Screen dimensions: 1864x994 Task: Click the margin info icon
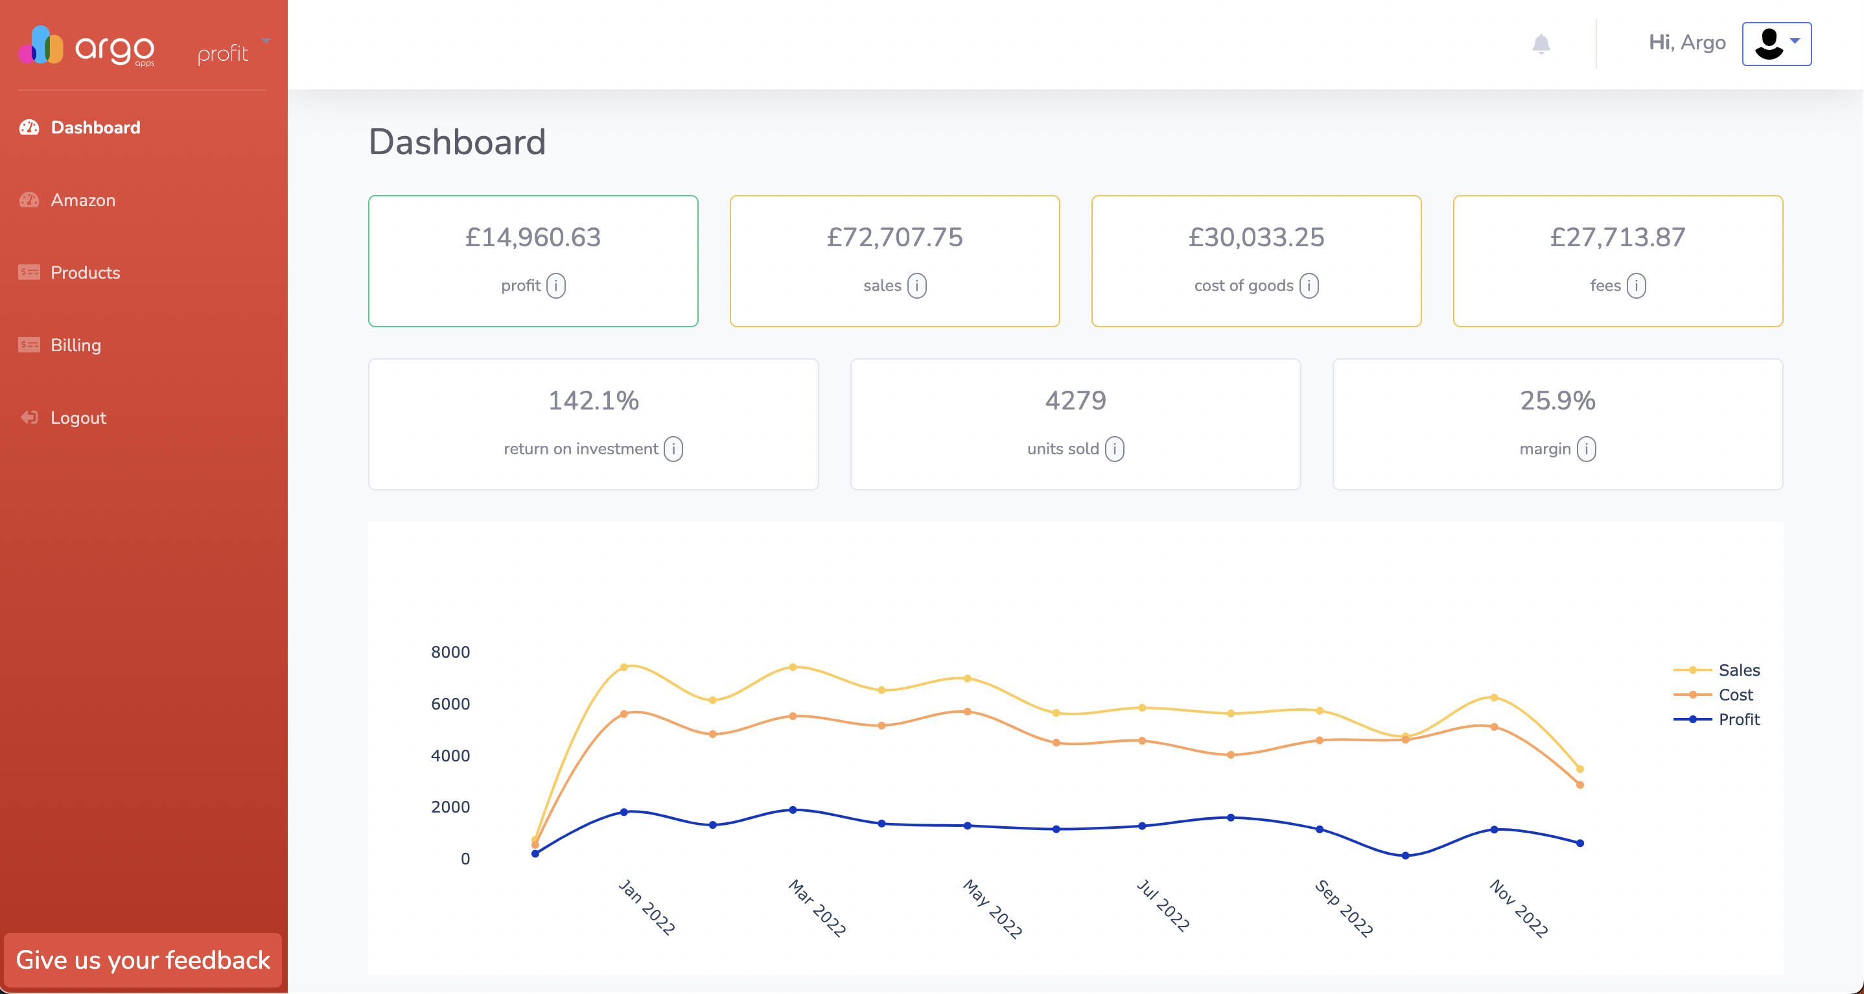point(1585,449)
